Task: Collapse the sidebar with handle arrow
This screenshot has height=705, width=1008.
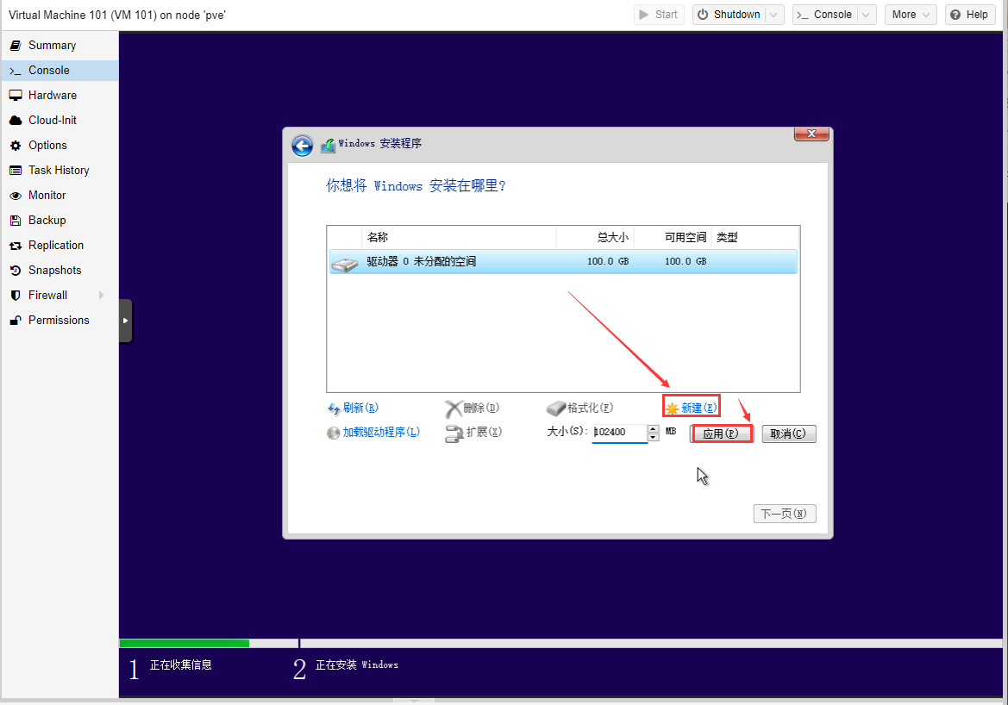Action: 125,320
